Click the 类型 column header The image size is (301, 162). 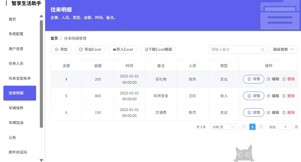pos(224,66)
